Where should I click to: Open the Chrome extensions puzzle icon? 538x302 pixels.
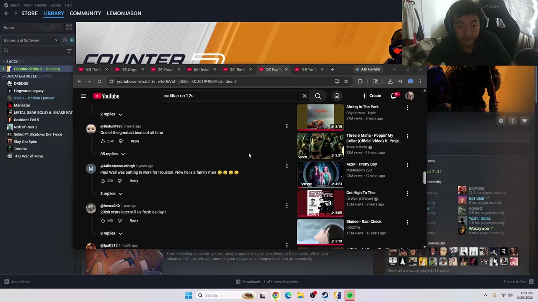(x=360, y=81)
